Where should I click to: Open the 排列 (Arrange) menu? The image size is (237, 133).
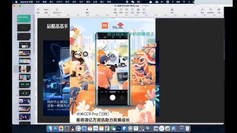[x=74, y=2]
